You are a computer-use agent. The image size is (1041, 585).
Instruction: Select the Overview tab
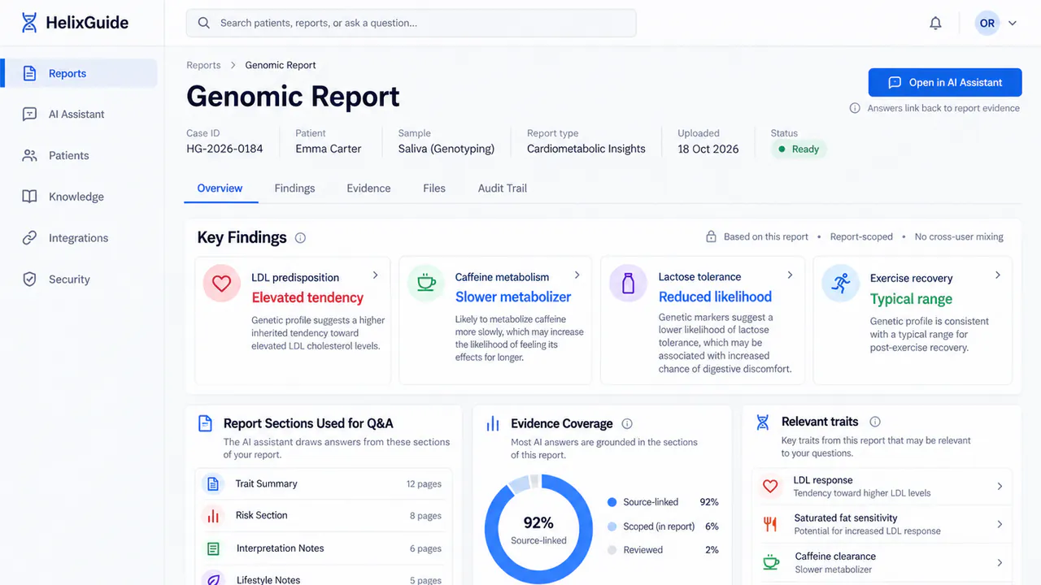(x=220, y=188)
